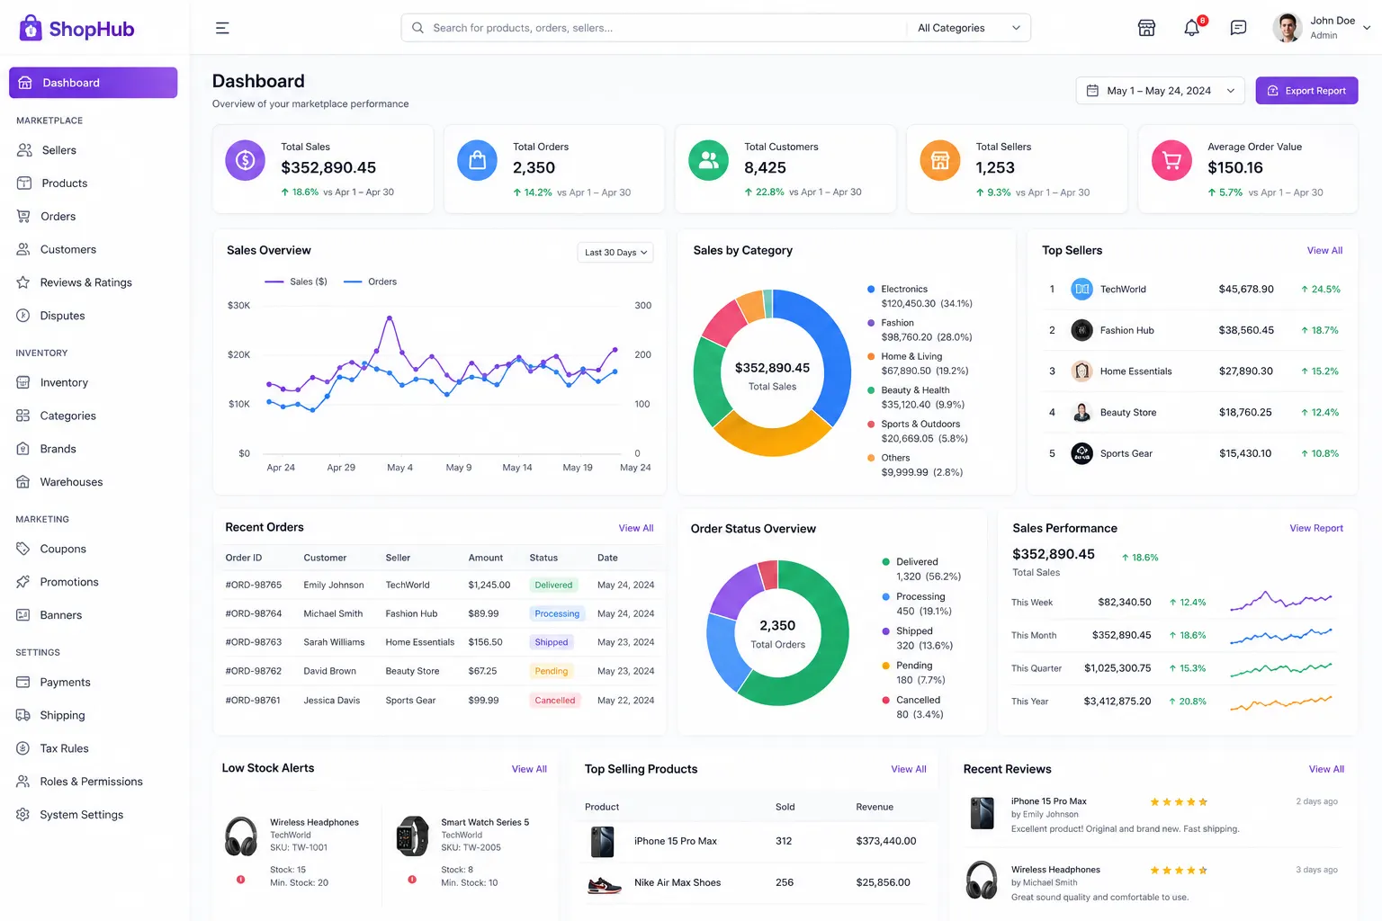Click the Reviews & Ratings star icon
1382x921 pixels.
(23, 282)
